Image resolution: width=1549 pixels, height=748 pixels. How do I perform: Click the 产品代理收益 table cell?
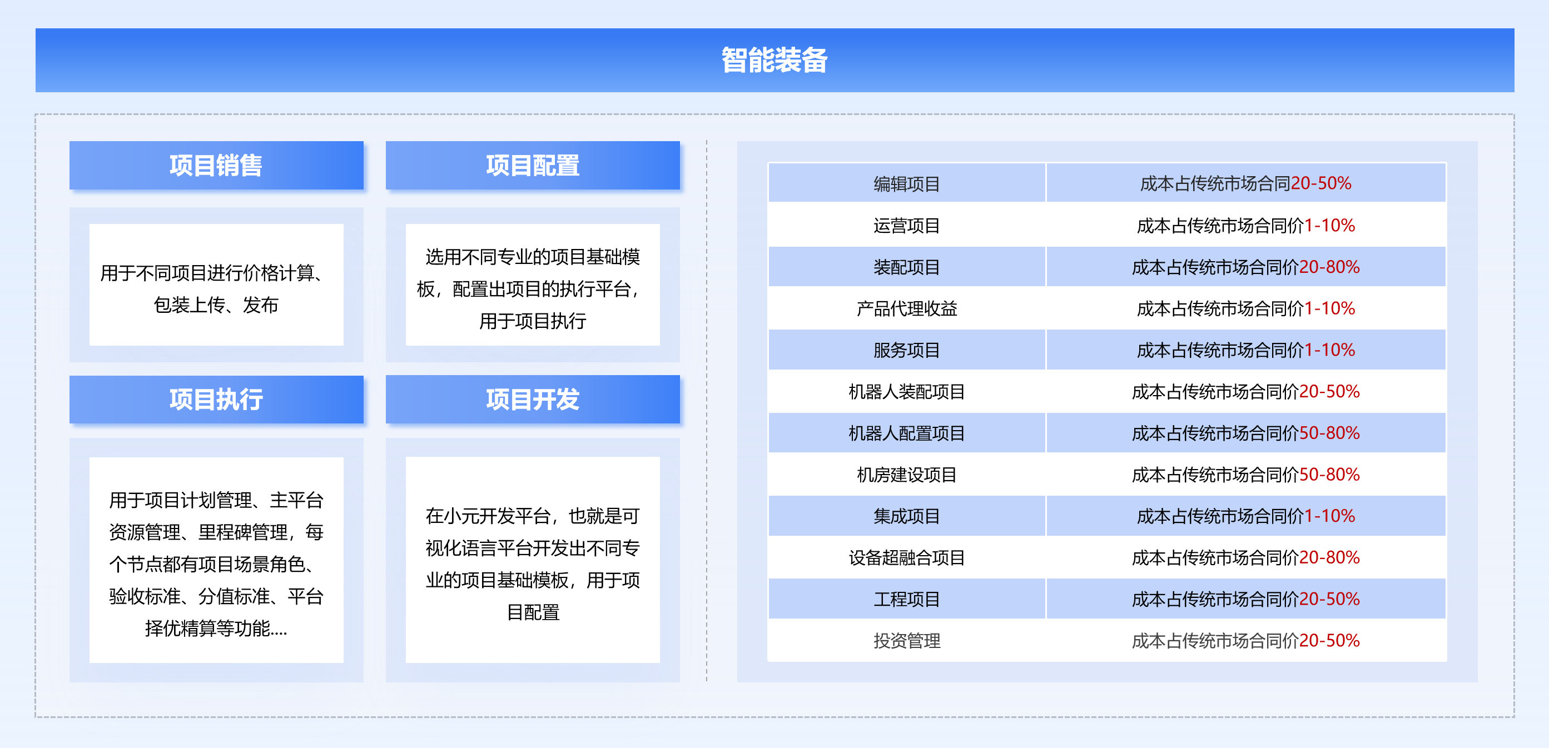coord(907,308)
